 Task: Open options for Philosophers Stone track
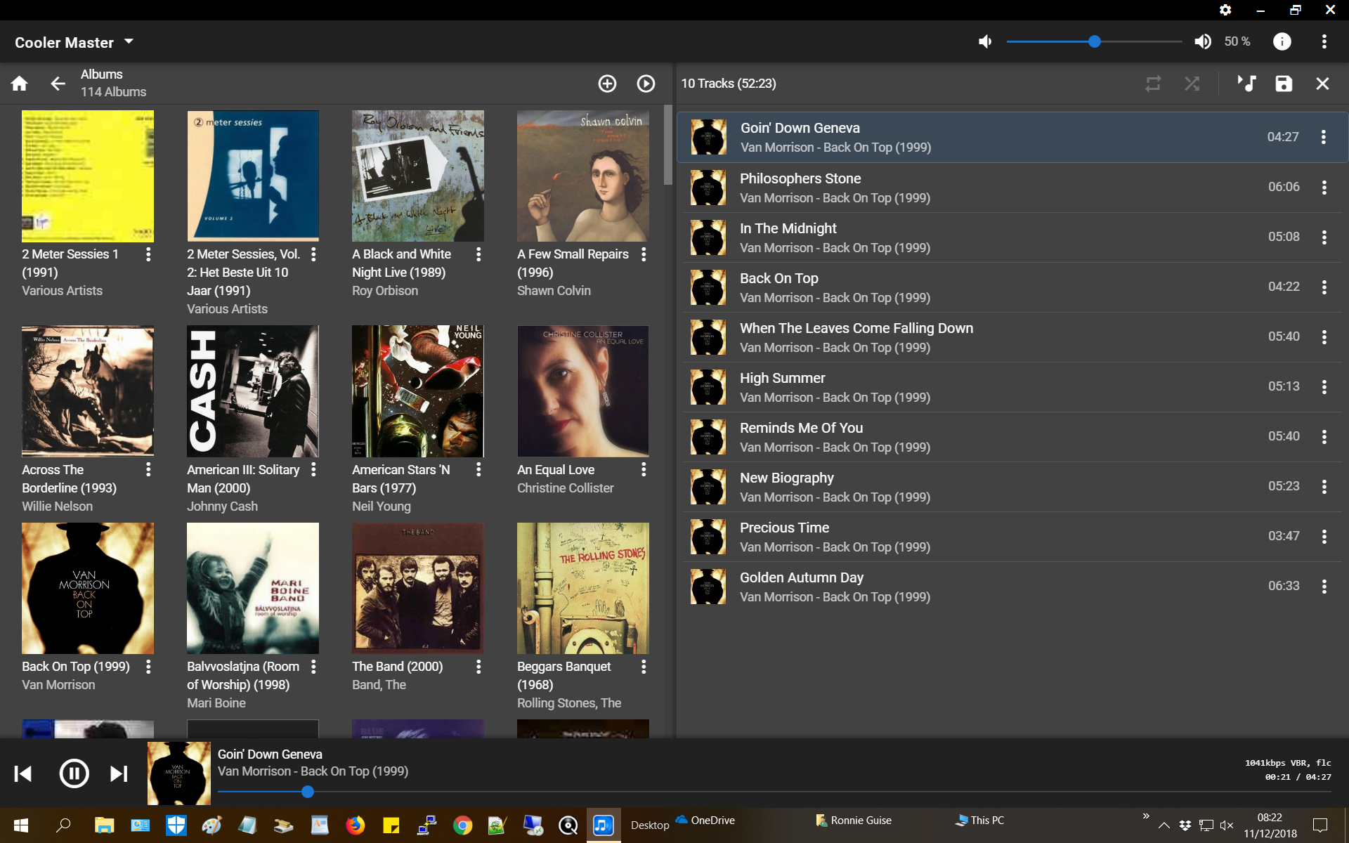click(x=1324, y=188)
